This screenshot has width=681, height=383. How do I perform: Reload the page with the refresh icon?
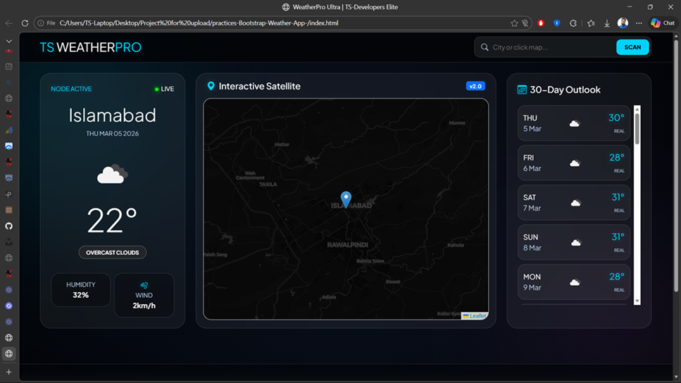[x=25, y=23]
